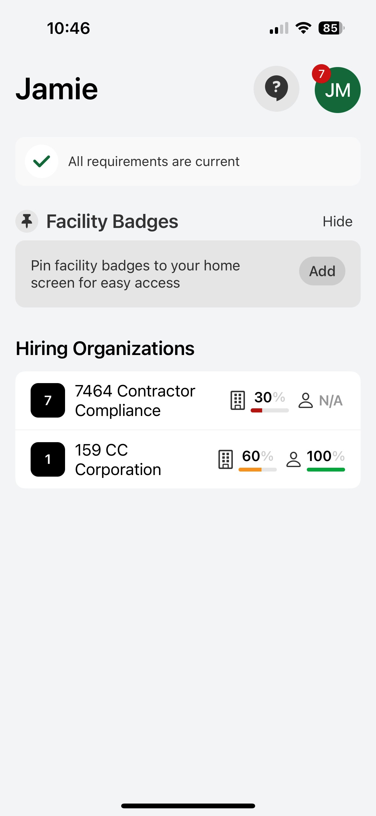Tap the black 1 logo tile

(x=48, y=459)
